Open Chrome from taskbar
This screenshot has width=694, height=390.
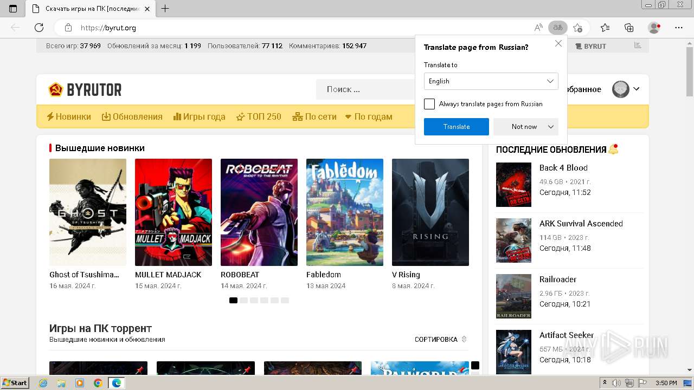pyautogui.click(x=98, y=383)
